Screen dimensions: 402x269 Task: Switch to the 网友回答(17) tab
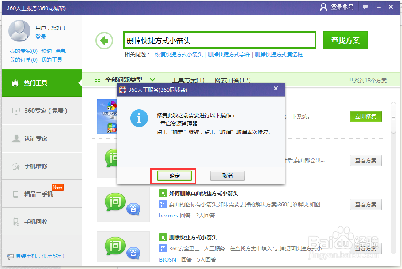(233, 80)
